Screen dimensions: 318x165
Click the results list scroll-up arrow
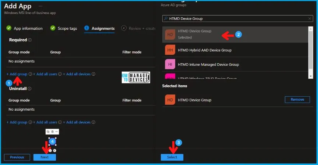pos(311,29)
